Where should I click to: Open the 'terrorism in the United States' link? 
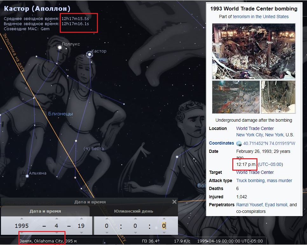tap(261, 17)
